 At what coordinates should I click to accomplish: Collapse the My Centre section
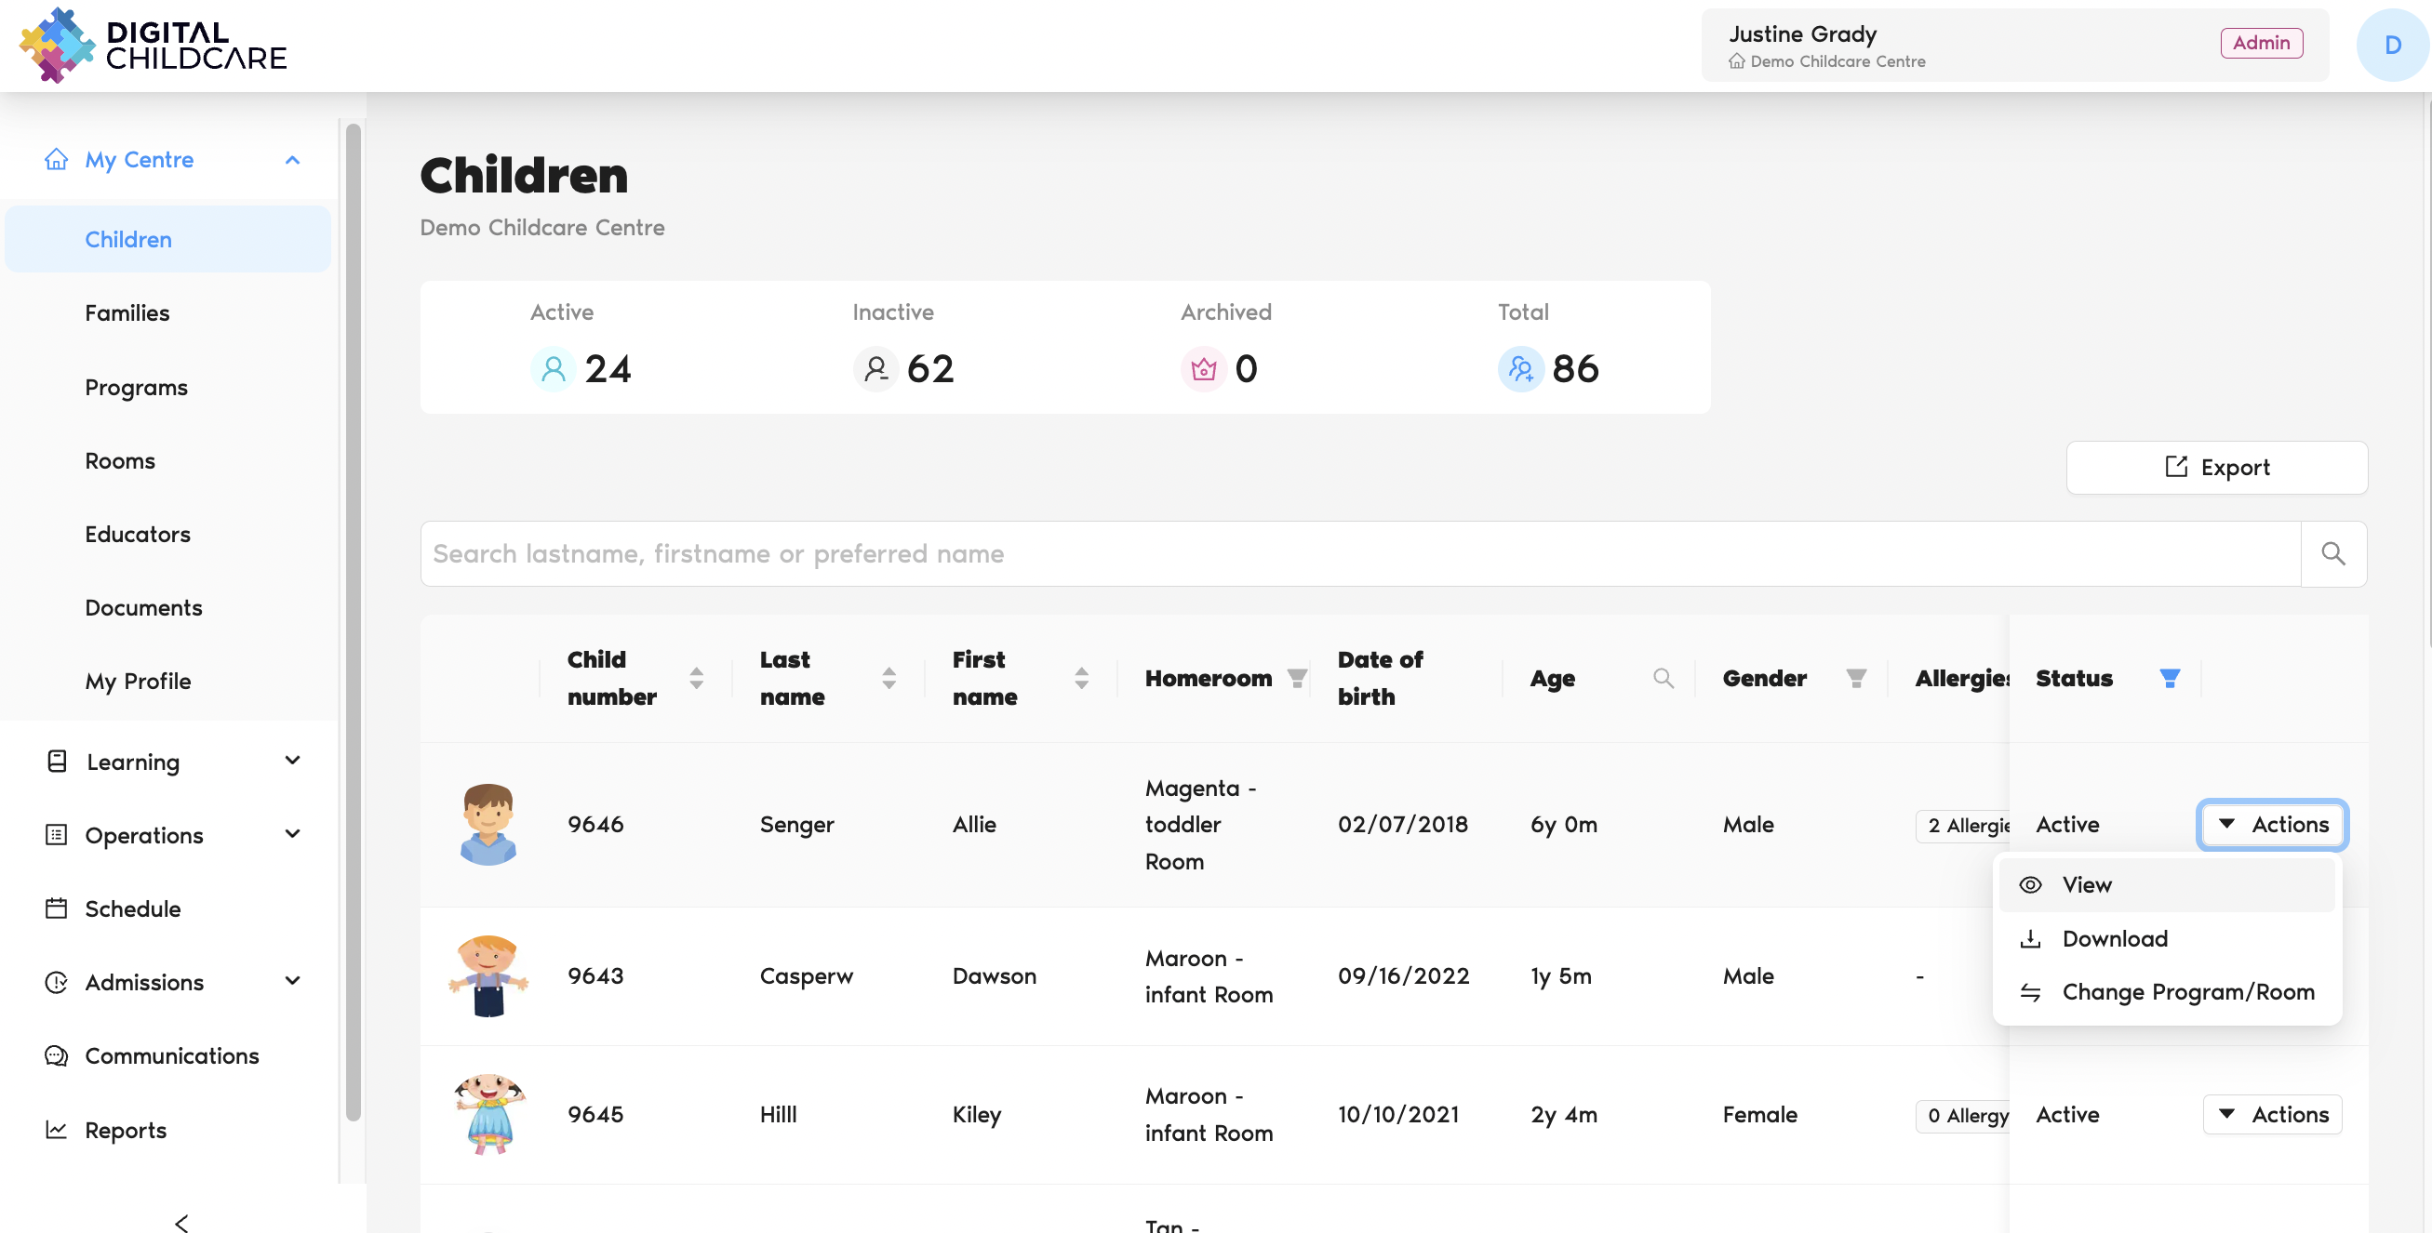coord(293,160)
